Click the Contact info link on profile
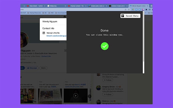The image size is (173, 108). click(x=46, y=56)
